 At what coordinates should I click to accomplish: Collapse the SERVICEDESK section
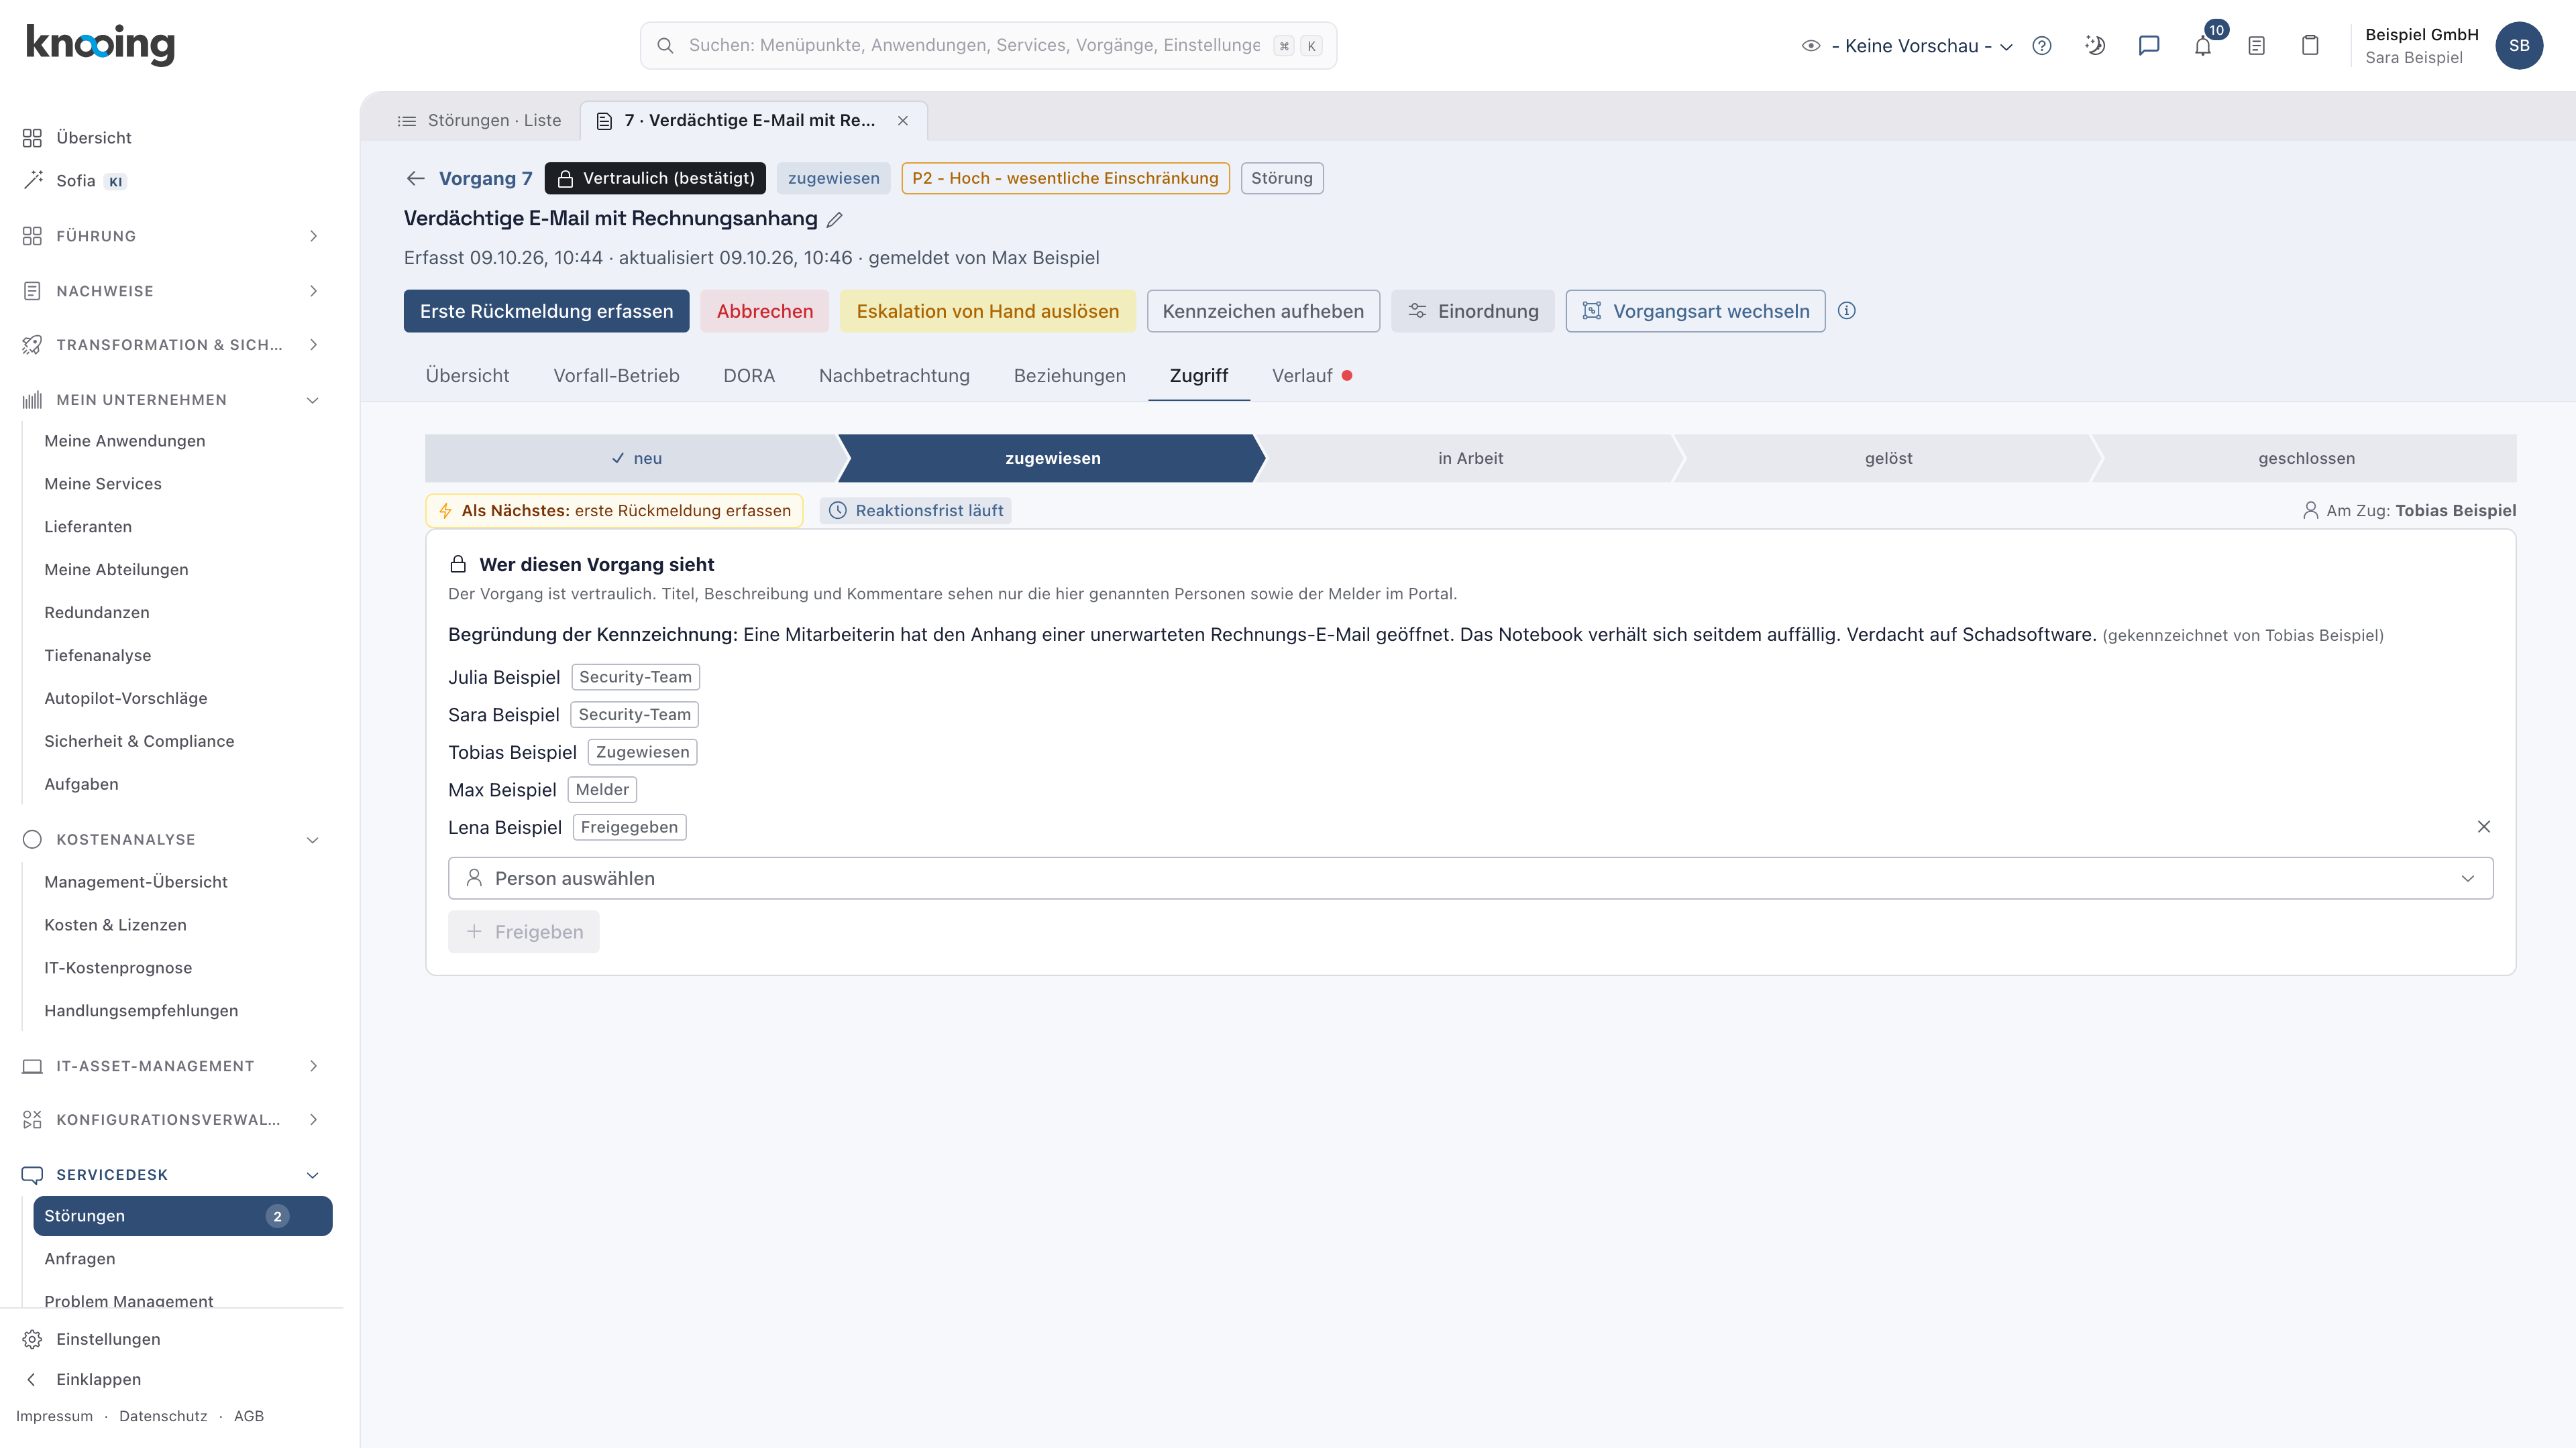coord(171,1175)
